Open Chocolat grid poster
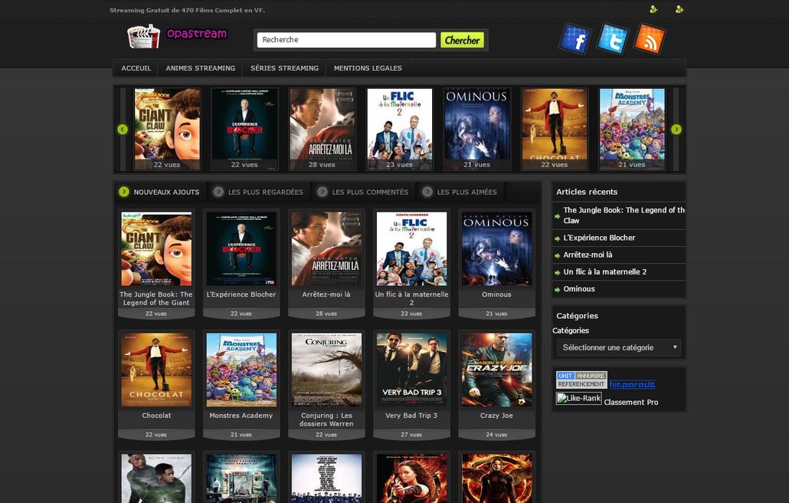Screen dimensions: 789x503 click(x=156, y=370)
